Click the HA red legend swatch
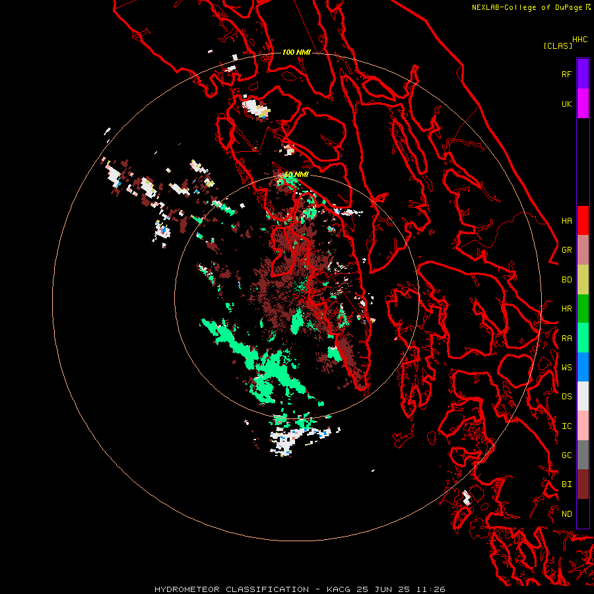The width and height of the screenshot is (594, 594). (x=583, y=220)
